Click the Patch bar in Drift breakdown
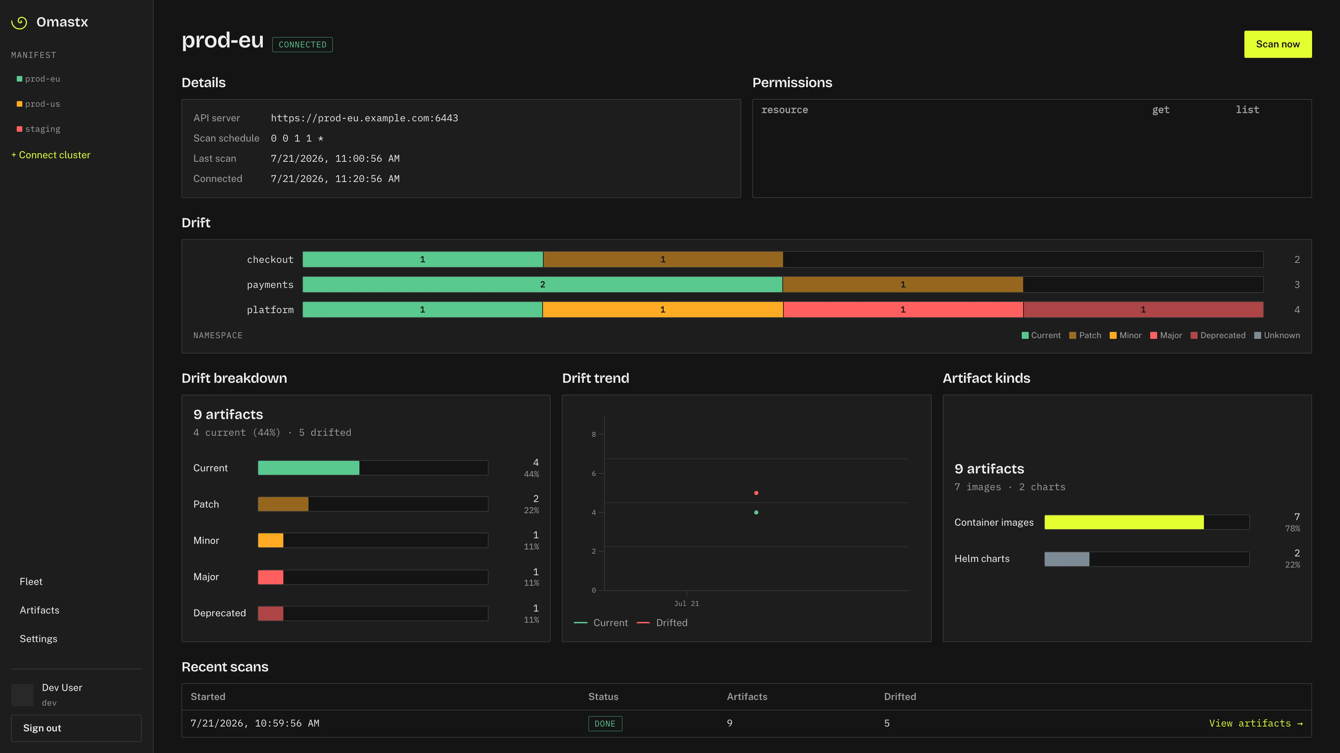1340x753 pixels. [283, 504]
